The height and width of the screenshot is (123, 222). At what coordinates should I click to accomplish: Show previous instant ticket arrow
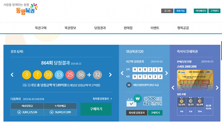[173, 88]
